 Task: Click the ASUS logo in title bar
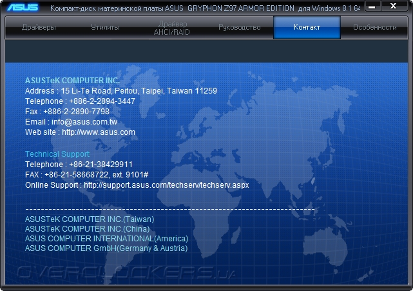[x=23, y=7]
